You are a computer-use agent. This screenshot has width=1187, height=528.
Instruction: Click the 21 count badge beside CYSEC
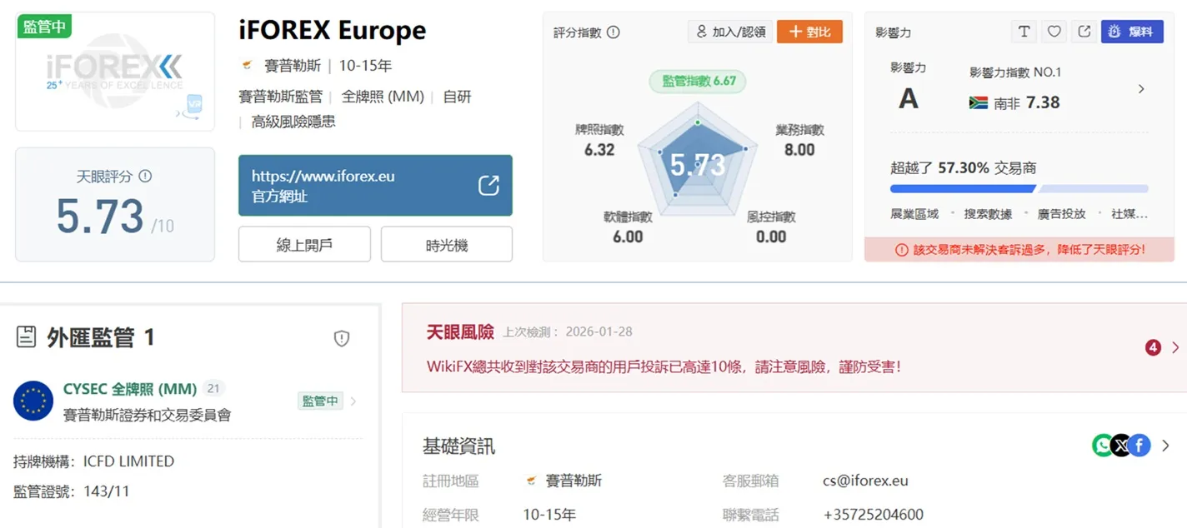[x=213, y=389]
